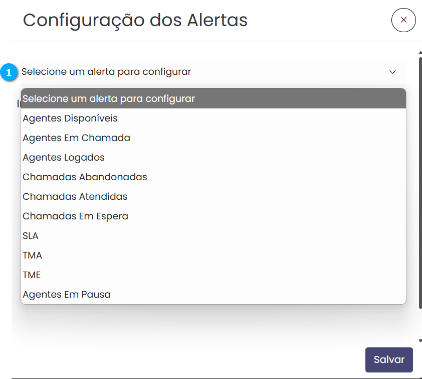This screenshot has height=379, width=422.
Task: Pick the Agentes Em Pausa option
Action: click(x=67, y=295)
